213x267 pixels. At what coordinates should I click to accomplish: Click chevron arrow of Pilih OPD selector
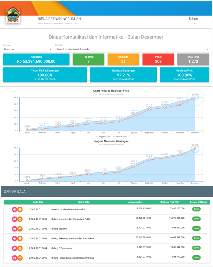208,49
